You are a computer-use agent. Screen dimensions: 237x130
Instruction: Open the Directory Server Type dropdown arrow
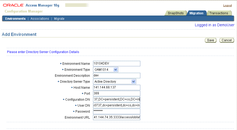[133, 82]
